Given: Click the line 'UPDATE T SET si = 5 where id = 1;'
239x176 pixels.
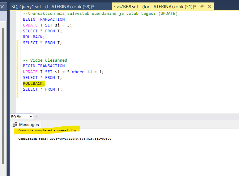Looking at the screenshot, I should [63, 72].
